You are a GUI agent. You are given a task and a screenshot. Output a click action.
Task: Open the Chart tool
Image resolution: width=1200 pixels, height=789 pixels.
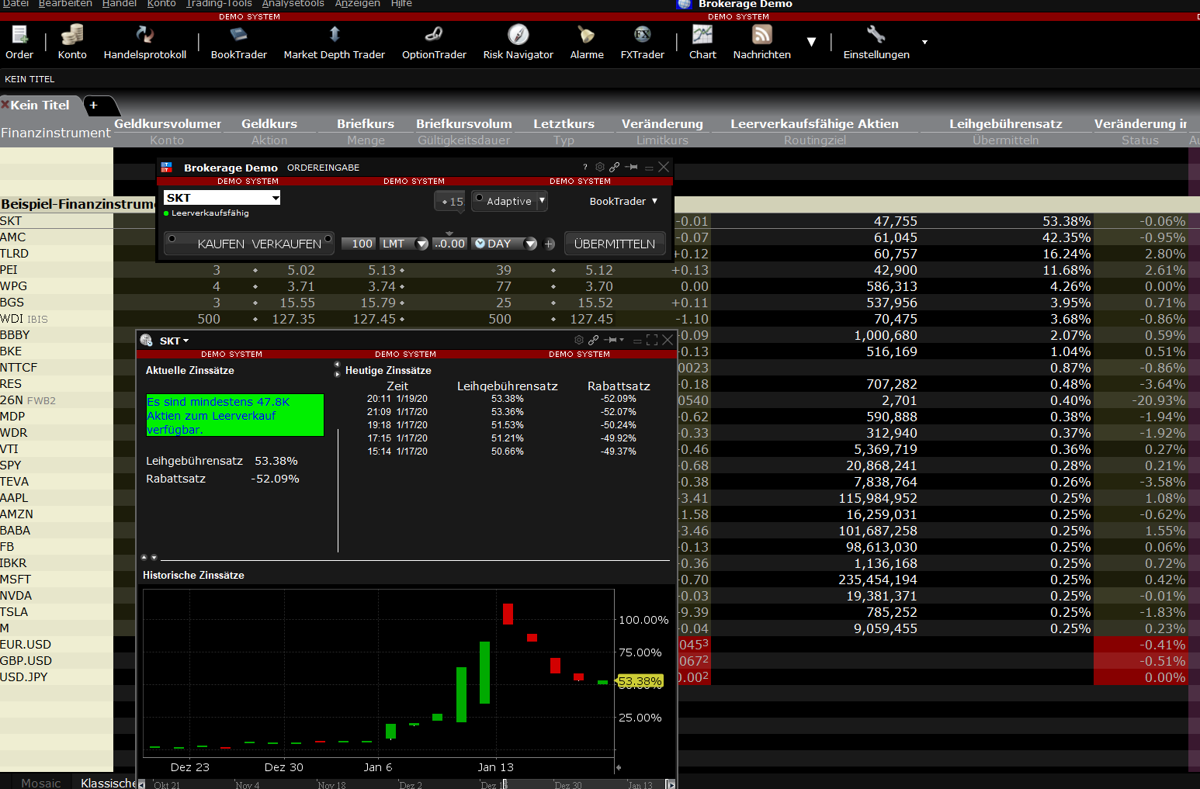pyautogui.click(x=702, y=42)
